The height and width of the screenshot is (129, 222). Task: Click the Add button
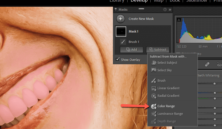(132, 50)
